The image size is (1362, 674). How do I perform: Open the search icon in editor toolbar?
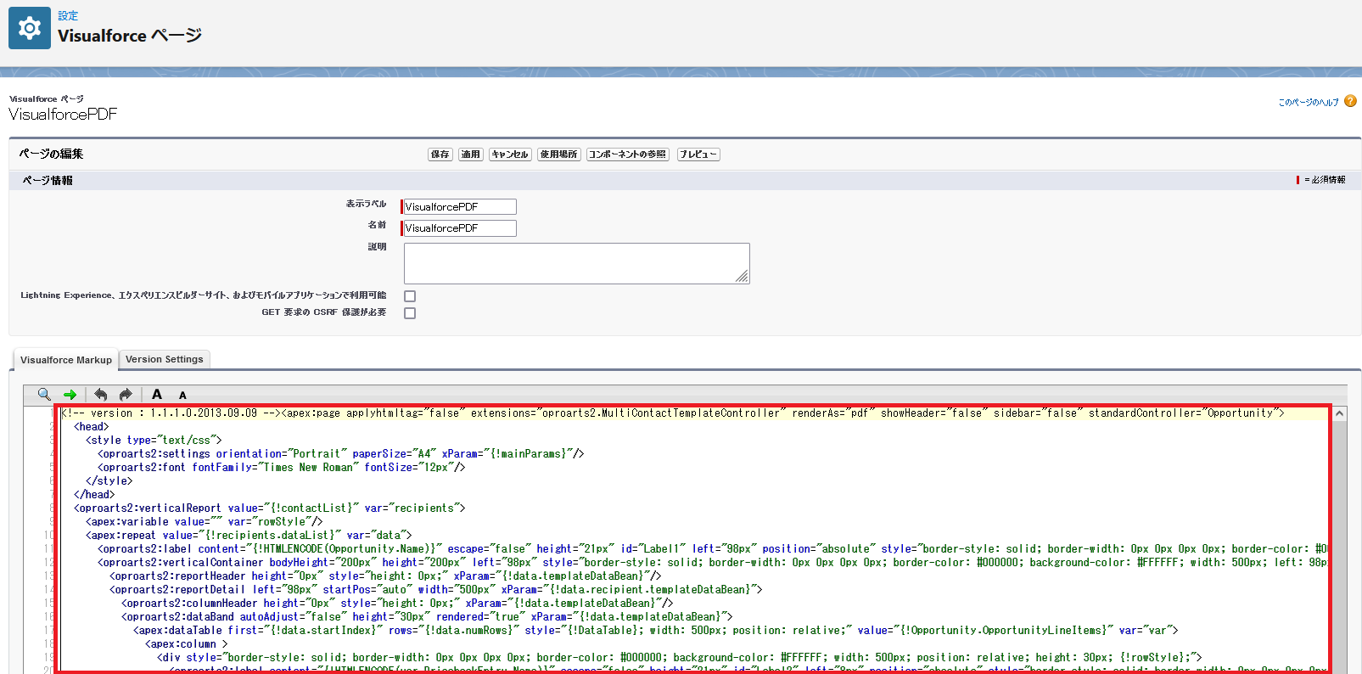coord(44,394)
